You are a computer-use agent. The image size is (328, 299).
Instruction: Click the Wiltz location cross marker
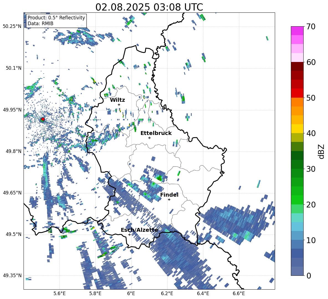(x=119, y=105)
